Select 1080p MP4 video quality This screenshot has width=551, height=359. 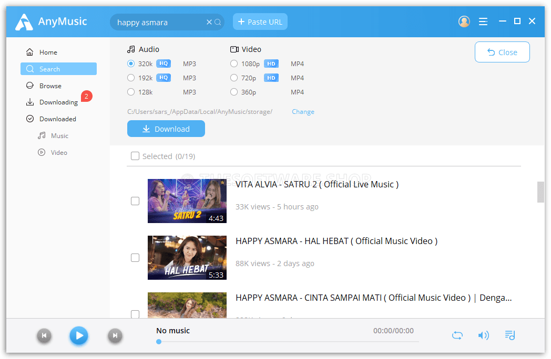pyautogui.click(x=233, y=64)
